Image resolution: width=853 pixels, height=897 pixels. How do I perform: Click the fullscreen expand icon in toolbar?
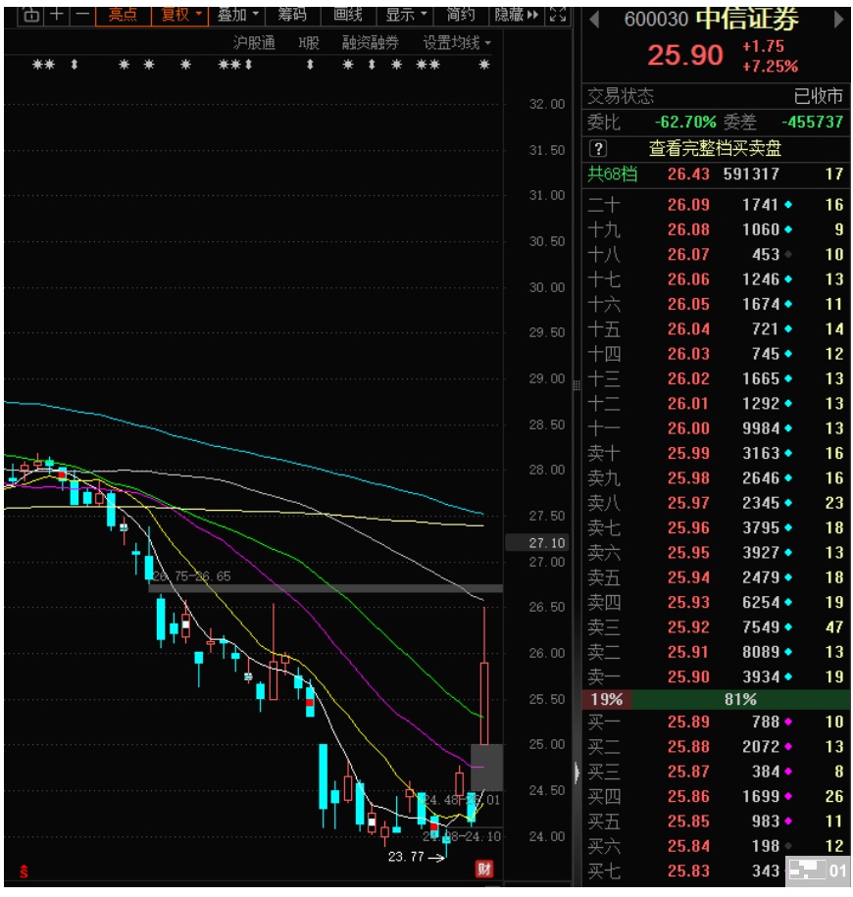tap(558, 15)
